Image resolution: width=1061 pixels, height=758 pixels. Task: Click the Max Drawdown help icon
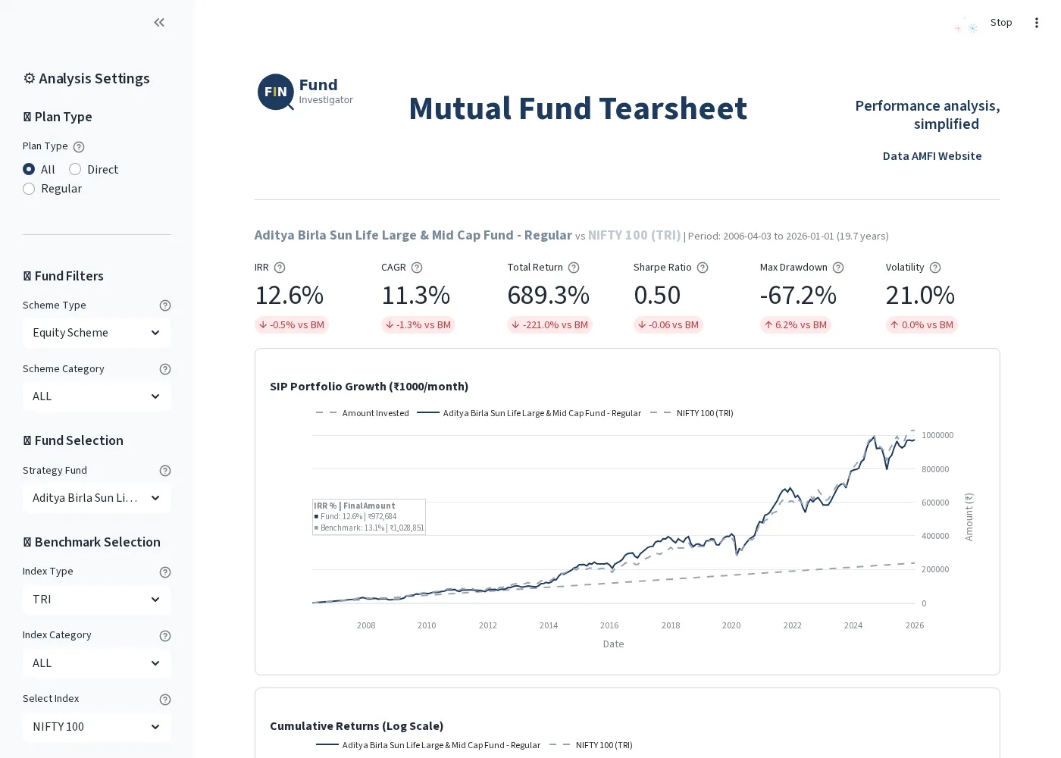coord(837,268)
